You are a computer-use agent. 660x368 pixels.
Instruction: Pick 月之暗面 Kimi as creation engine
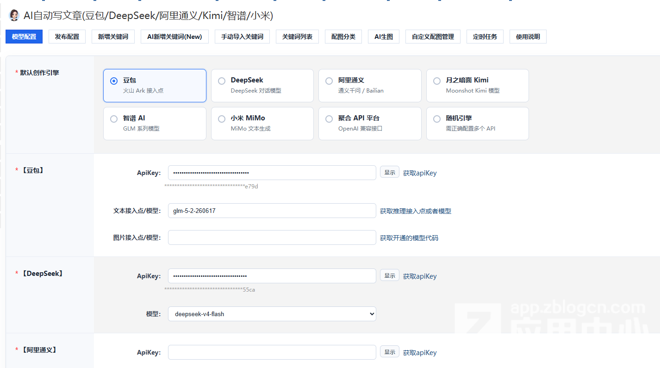point(437,81)
